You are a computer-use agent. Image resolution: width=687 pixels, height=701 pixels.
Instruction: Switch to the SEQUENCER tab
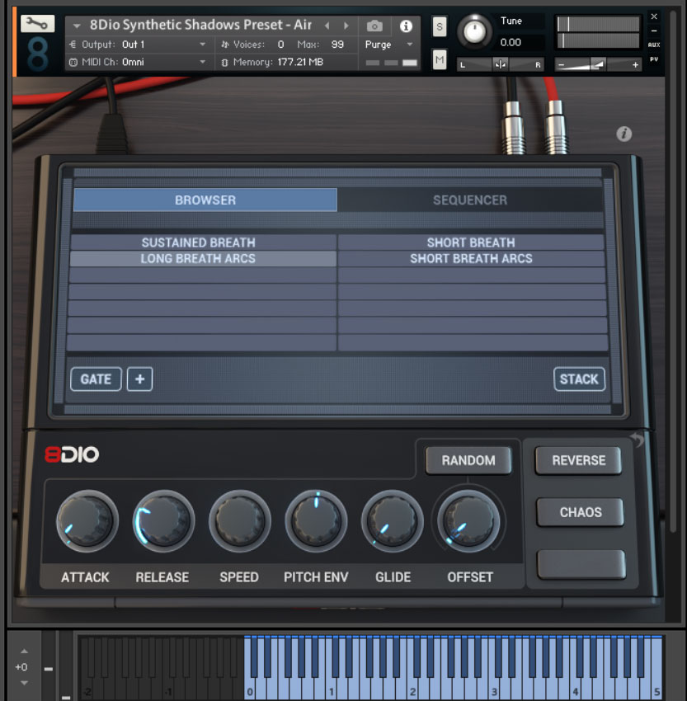[469, 200]
